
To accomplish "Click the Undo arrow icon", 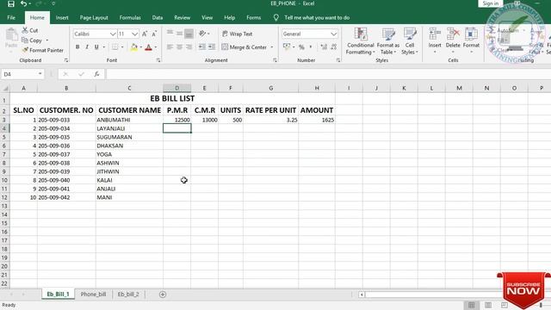I will (23, 3).
